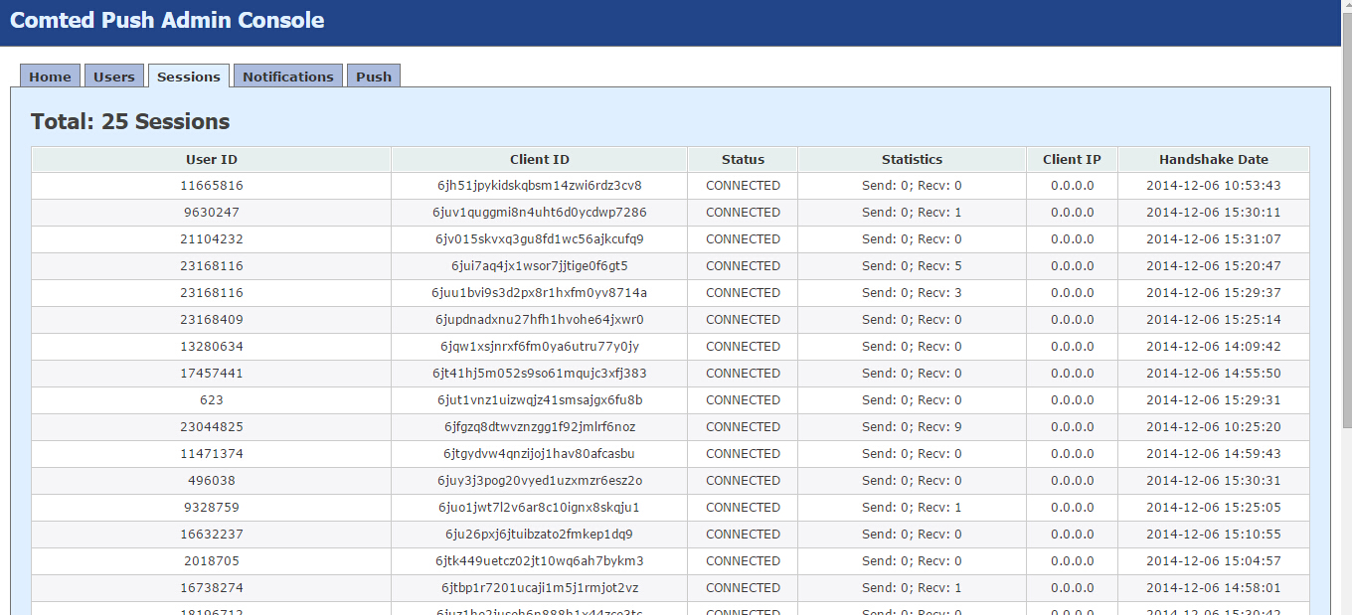Select user ID 21104232 cell
This screenshot has height=615, width=1352.
[212, 239]
